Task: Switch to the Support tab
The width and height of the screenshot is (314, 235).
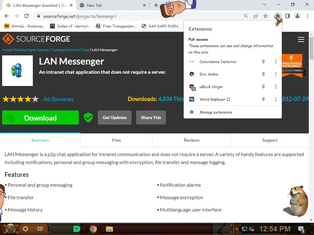Action: (x=270, y=140)
